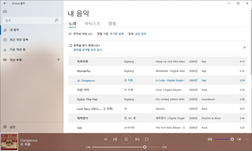
Task: Switch to the 아티스트 tab
Action: (x=93, y=24)
